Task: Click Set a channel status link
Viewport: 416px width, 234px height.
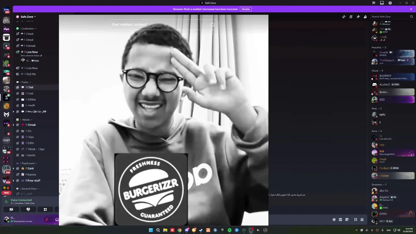Action: click(x=32, y=56)
